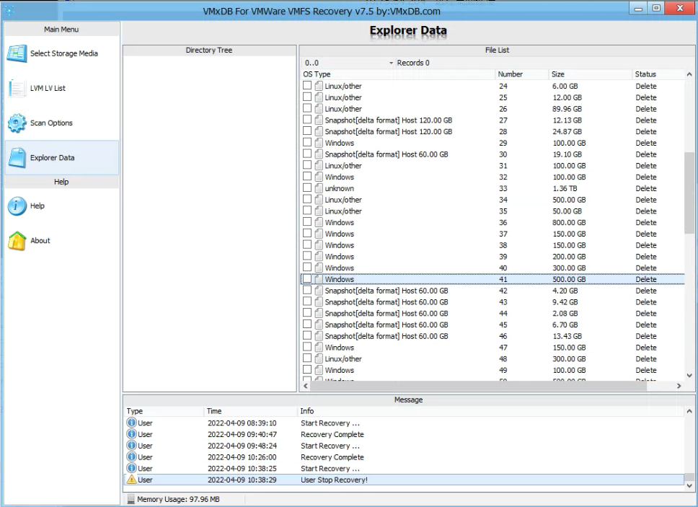Screen dimensions: 698x507
Task: Check the box for Linux/other record 24
Action: pyautogui.click(x=307, y=86)
